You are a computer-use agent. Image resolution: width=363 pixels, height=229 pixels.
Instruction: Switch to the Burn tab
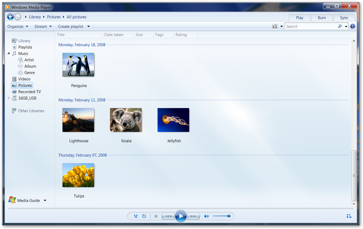[x=322, y=18]
